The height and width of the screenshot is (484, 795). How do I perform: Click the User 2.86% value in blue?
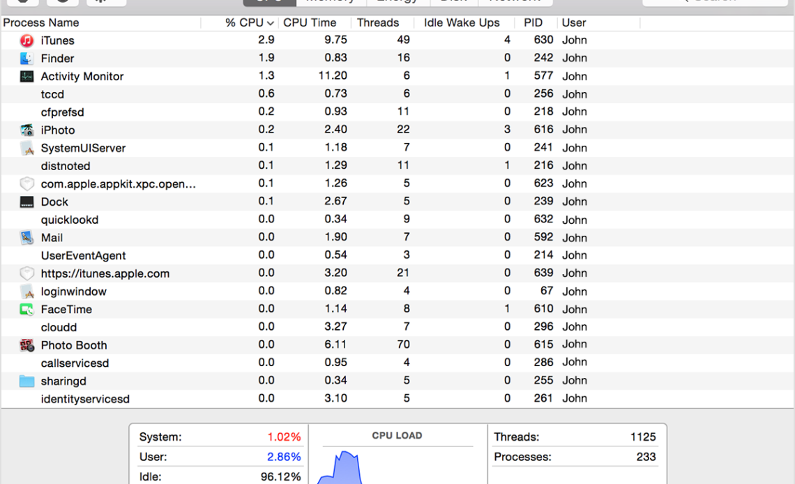tap(284, 457)
